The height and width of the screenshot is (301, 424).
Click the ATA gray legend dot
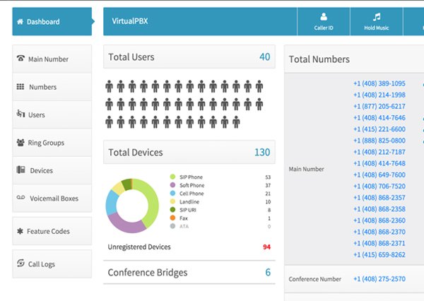tap(172, 226)
